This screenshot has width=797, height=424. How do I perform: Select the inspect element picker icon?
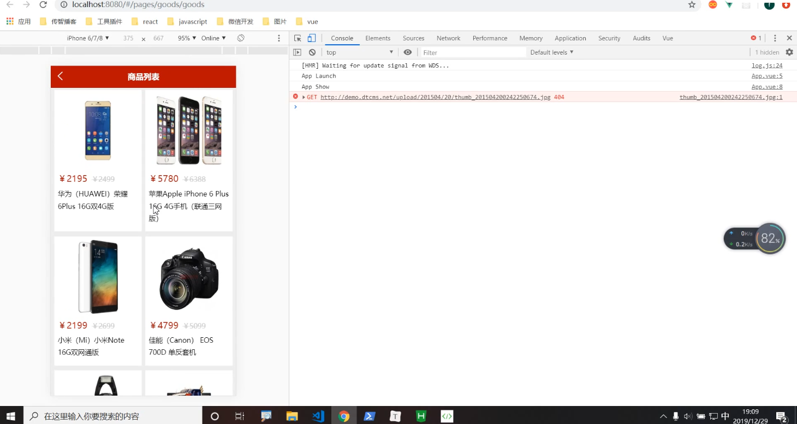(x=298, y=38)
